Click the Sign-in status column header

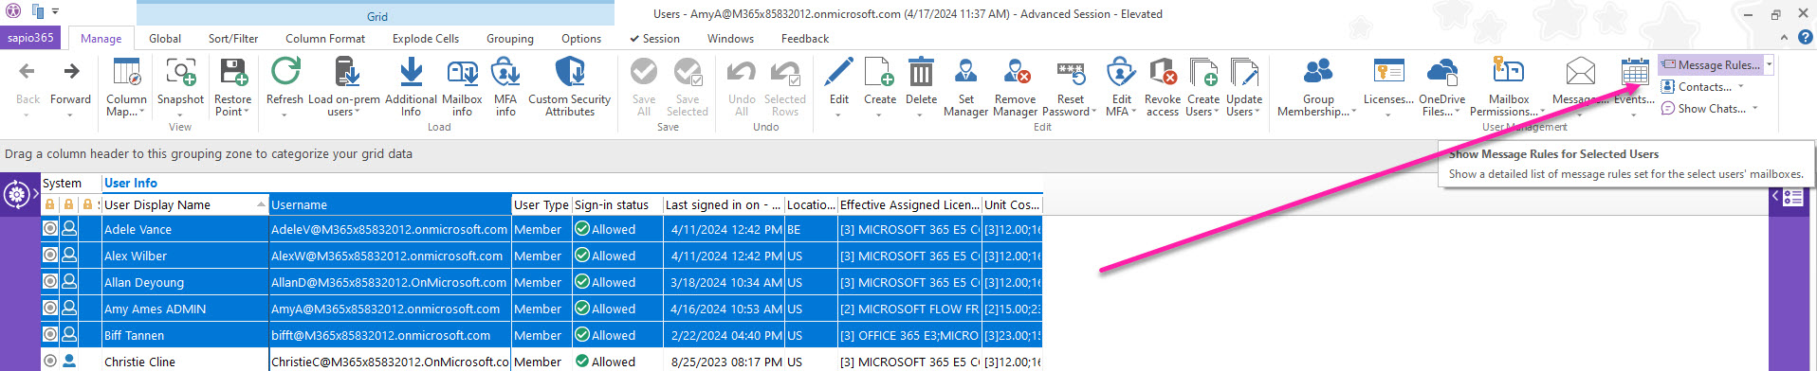pos(616,204)
